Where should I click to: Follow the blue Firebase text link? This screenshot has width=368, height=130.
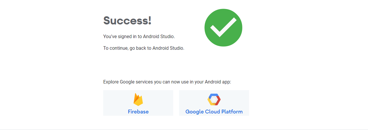pos(138,112)
